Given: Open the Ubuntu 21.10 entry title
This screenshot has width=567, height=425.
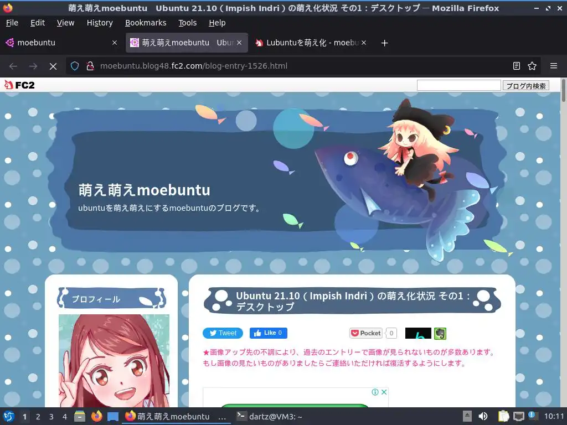Looking at the screenshot, I should point(353,301).
